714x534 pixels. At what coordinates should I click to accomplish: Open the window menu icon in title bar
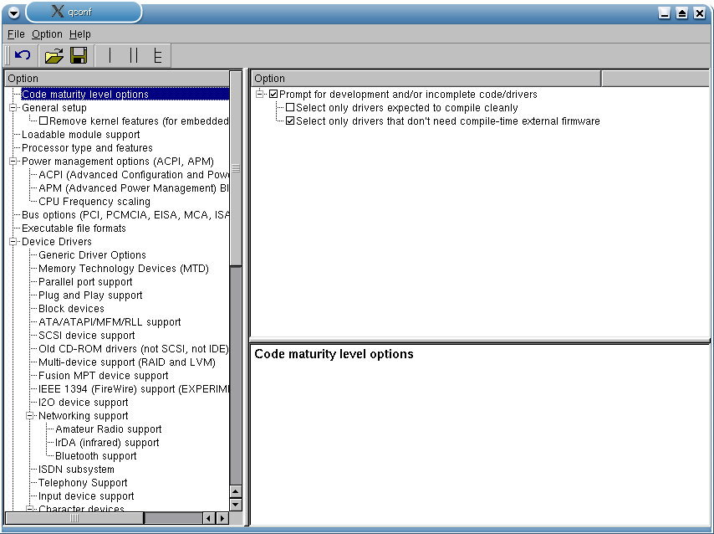pyautogui.click(x=13, y=13)
